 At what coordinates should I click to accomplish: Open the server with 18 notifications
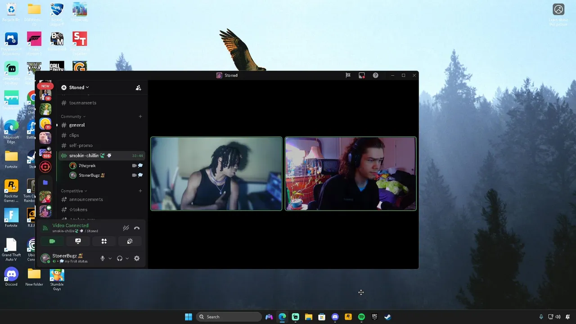45,95
